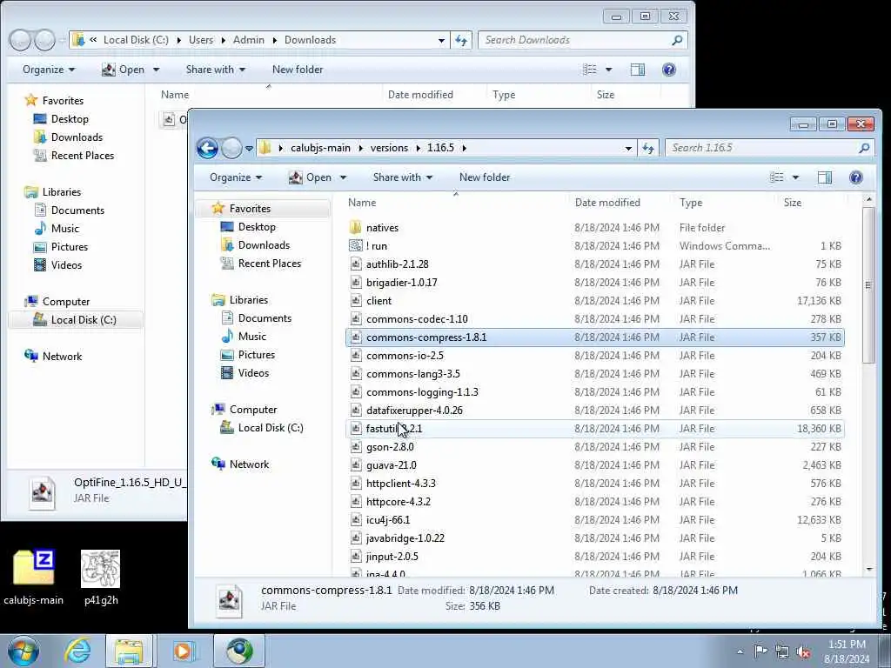
Task: Expand view options arrow in the 1.16.5 window
Action: coord(795,177)
